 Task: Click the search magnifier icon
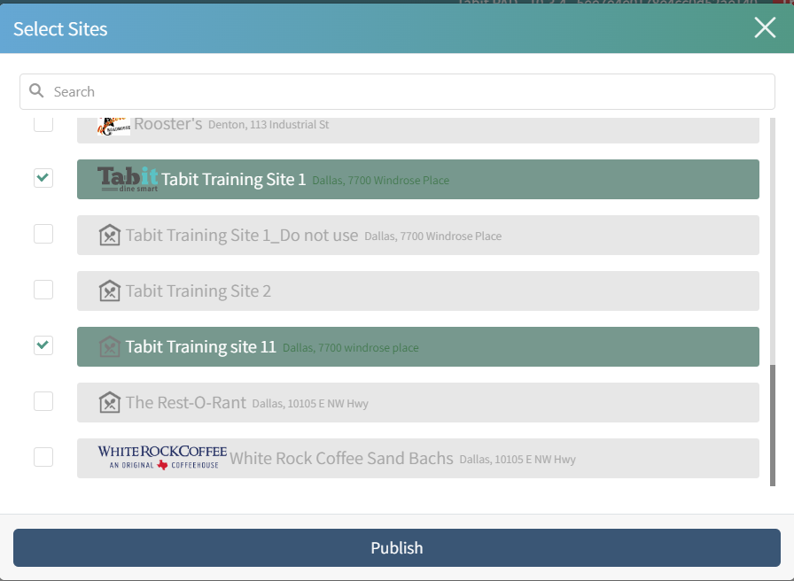[x=36, y=91]
